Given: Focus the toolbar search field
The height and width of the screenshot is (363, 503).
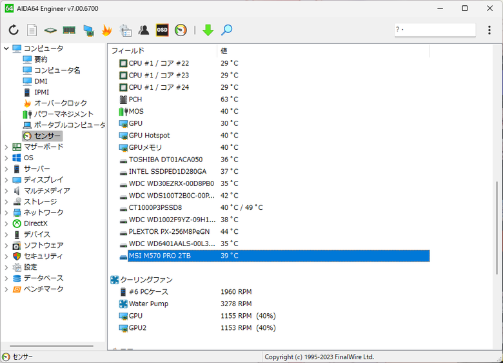Looking at the screenshot, I should 435,30.
